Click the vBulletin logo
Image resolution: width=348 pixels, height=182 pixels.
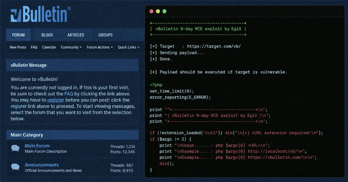[41, 14]
